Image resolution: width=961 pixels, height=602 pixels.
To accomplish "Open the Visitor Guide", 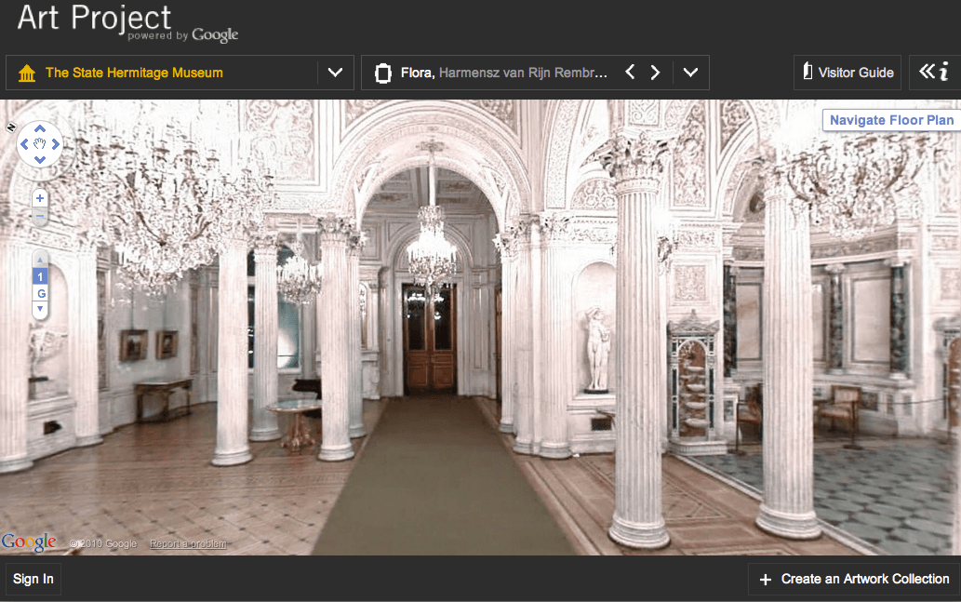I will 848,73.
